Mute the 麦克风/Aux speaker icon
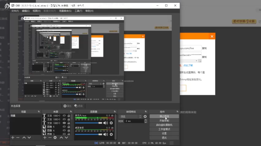Viewport: 261px width, 146px height. (x=105, y=123)
